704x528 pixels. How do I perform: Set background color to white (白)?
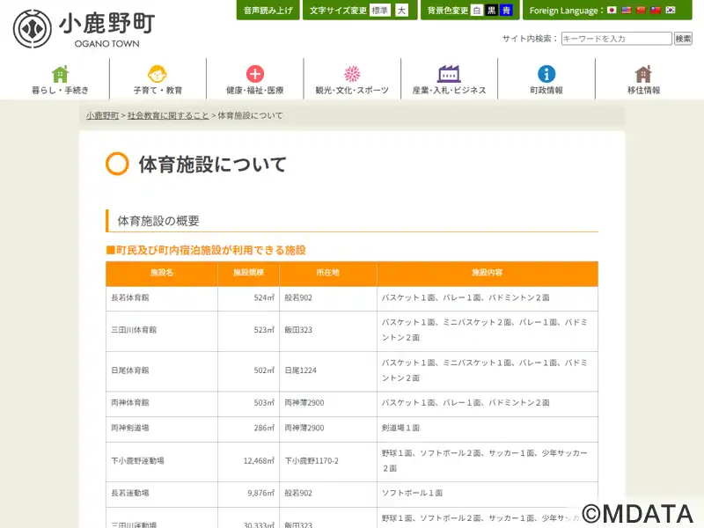(x=477, y=11)
